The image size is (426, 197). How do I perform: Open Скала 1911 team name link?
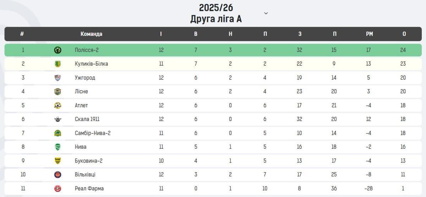tap(87, 119)
